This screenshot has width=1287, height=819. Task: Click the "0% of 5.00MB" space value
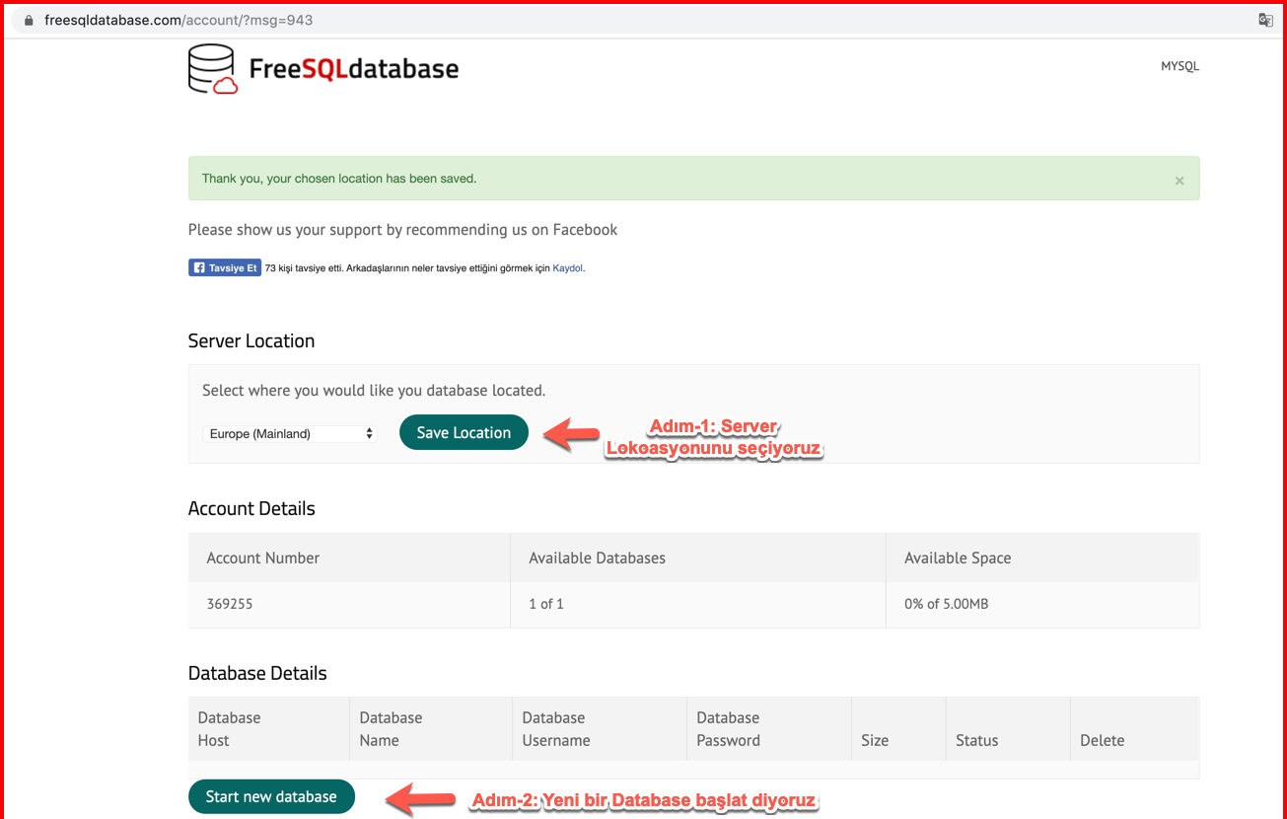coord(946,604)
